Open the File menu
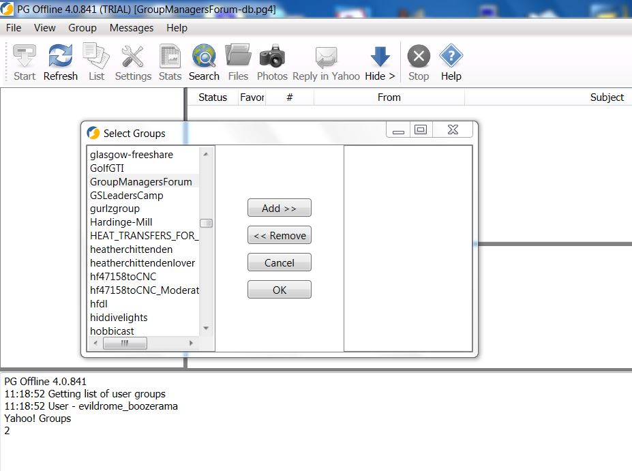This screenshot has height=471, width=632. click(x=14, y=28)
